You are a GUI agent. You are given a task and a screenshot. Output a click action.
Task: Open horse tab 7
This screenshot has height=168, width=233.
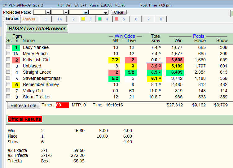(x=148, y=19)
